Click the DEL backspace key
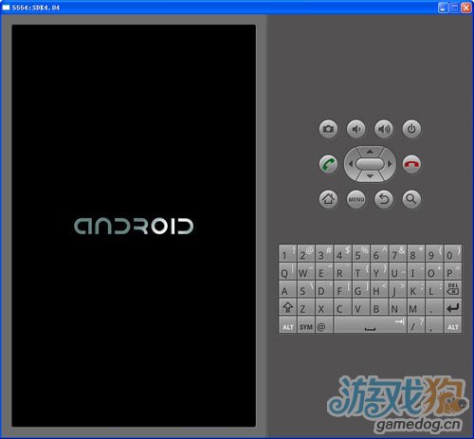Image resolution: width=474 pixels, height=439 pixels. 453,289
